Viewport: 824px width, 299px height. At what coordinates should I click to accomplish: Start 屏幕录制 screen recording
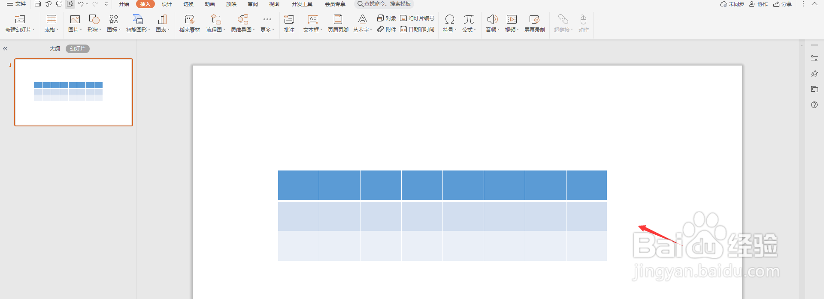pyautogui.click(x=535, y=24)
